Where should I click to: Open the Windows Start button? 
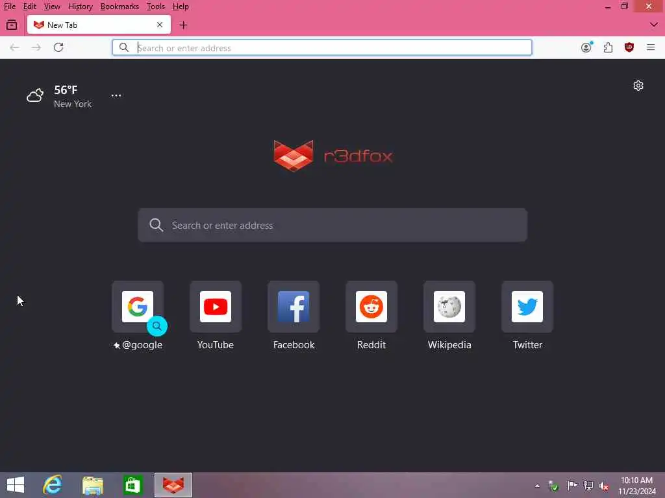16,485
